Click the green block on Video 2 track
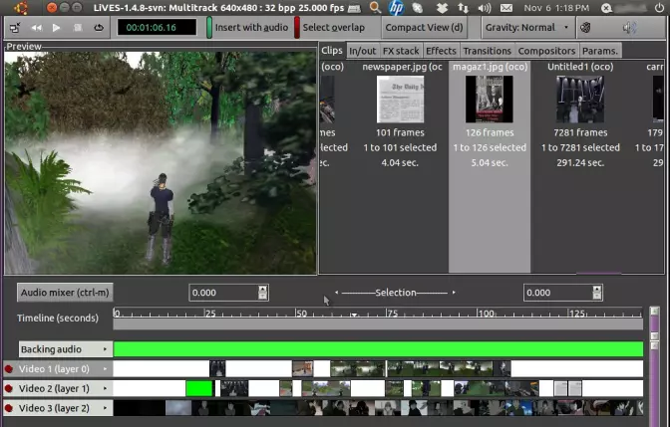670x427 pixels. tap(199, 388)
